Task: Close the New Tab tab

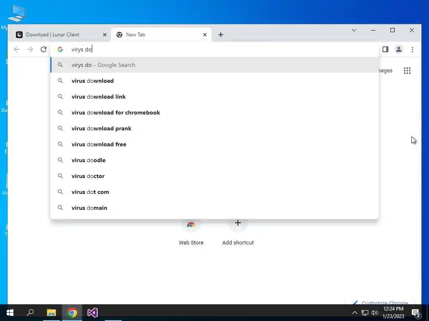Action: click(204, 35)
